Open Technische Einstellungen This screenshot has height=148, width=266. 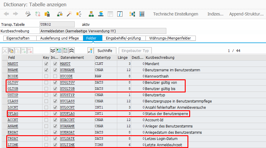point(176,14)
